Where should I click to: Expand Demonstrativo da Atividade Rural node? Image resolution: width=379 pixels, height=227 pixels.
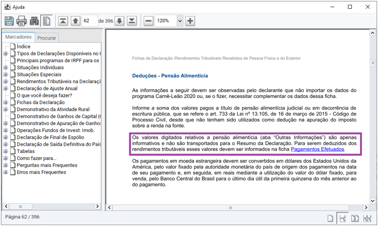(6, 110)
